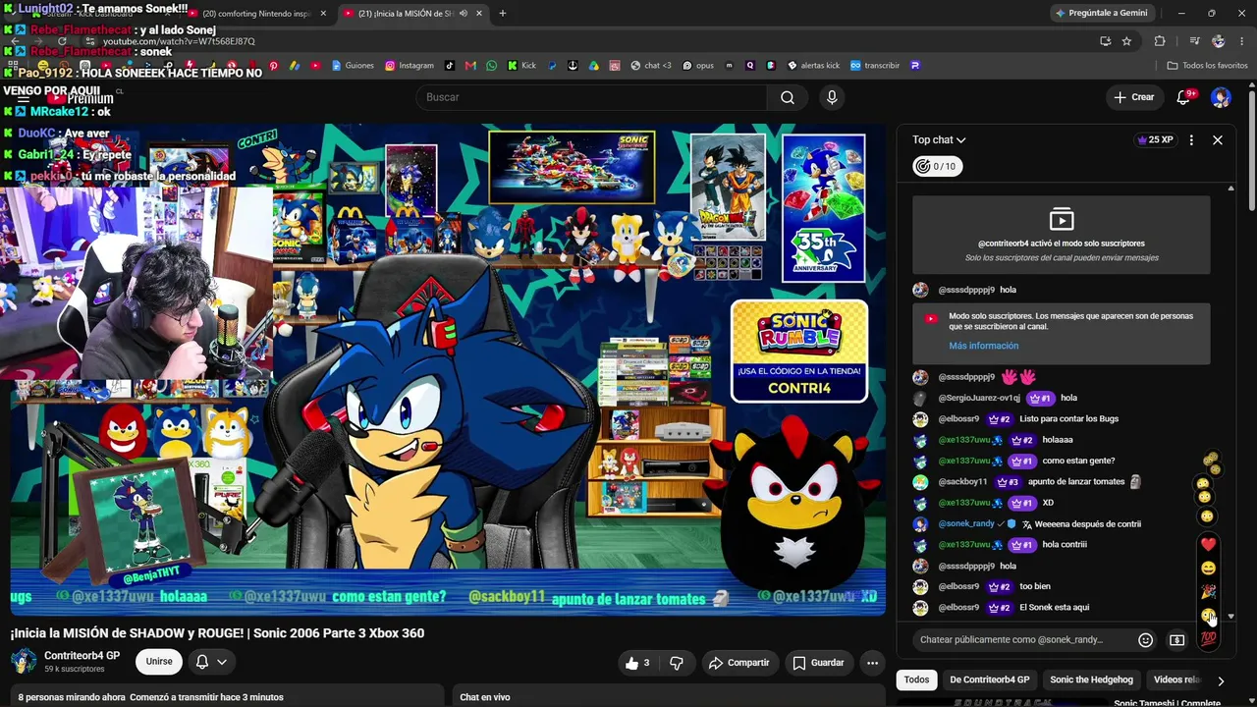Open the more actions menu under the video
This screenshot has width=1257, height=707.
pyautogui.click(x=872, y=663)
